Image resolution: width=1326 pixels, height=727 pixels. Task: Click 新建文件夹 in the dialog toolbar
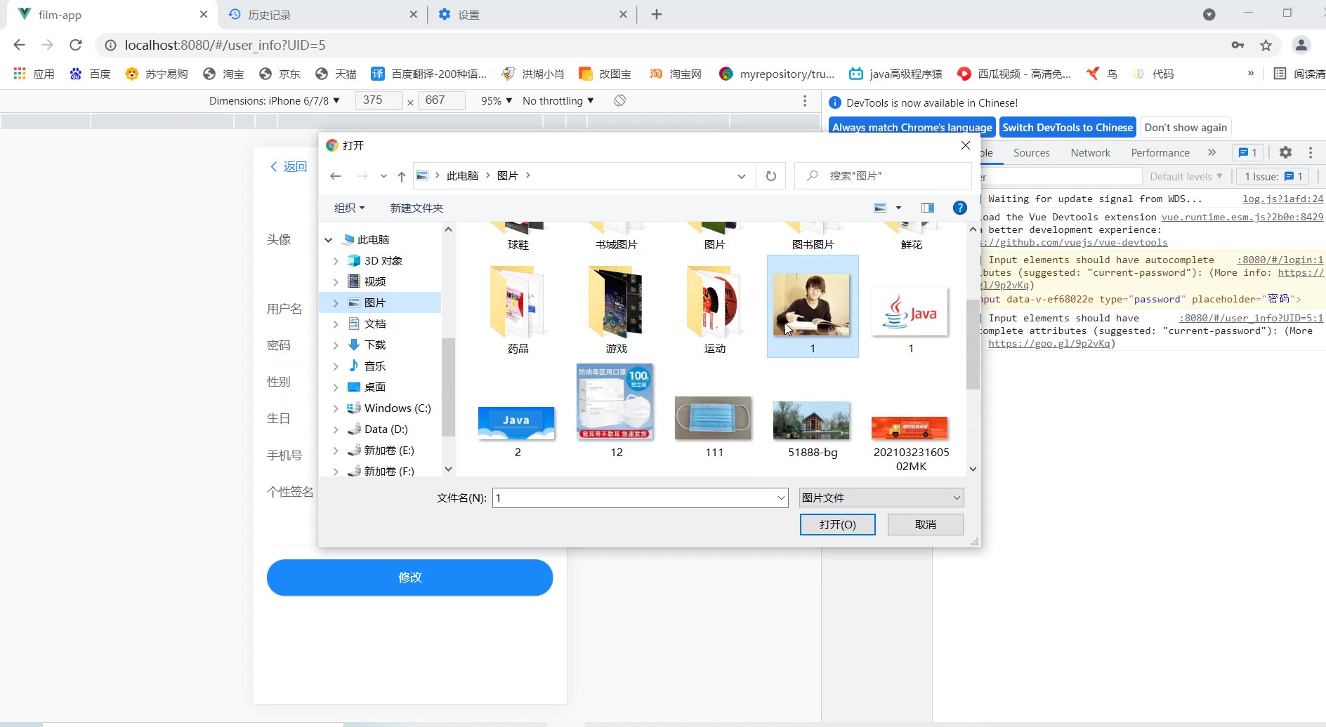coord(416,208)
